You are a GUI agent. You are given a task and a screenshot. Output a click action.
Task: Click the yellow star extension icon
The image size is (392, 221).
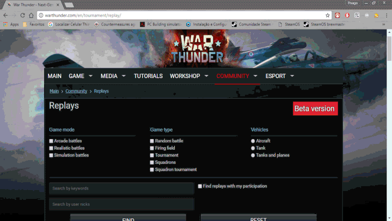[376, 15]
